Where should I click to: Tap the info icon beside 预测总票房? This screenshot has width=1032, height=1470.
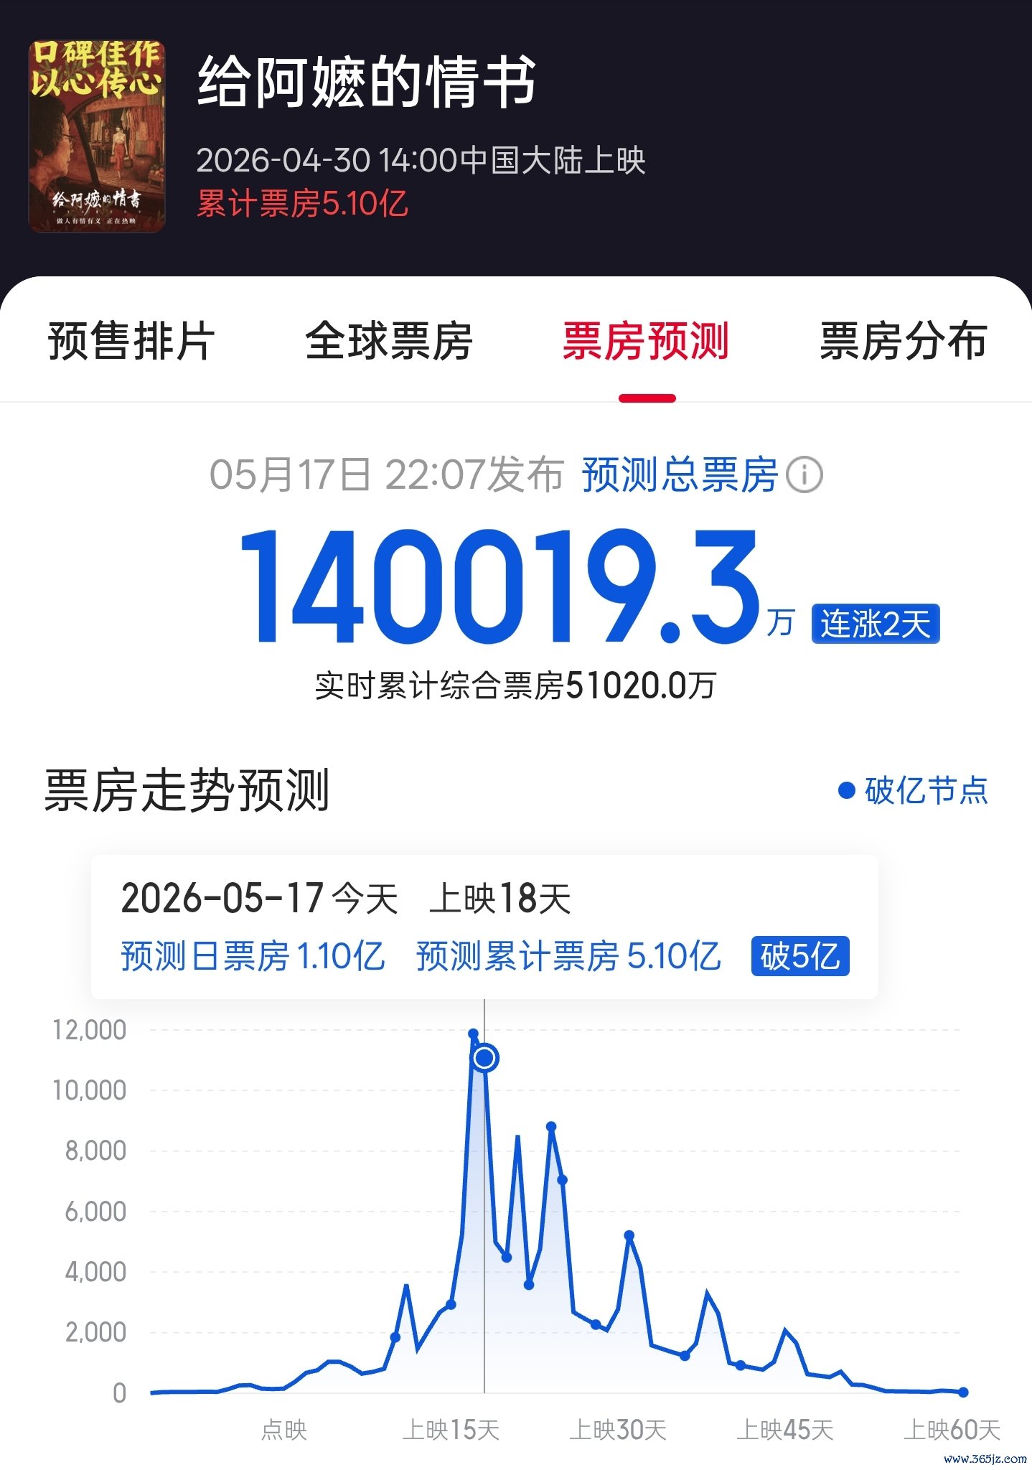click(804, 475)
